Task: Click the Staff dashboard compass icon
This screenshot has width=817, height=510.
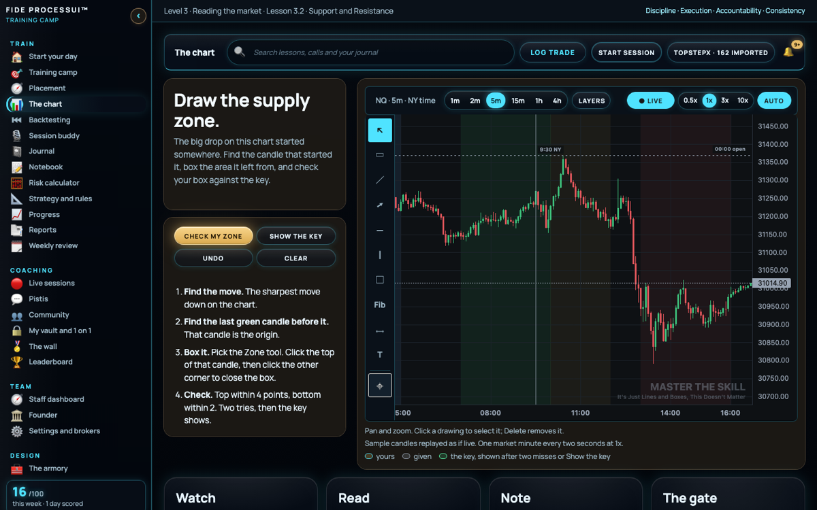Action: coord(17,399)
